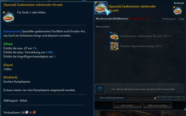The width and height of the screenshot is (186, 116).
Task: Increase Herstellungsmenge with the plus button
Action: 160,98
